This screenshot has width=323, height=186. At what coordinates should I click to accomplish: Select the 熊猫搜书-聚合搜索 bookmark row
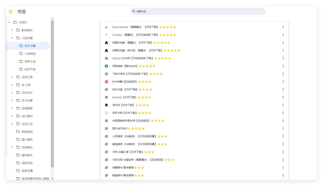click(x=194, y=175)
